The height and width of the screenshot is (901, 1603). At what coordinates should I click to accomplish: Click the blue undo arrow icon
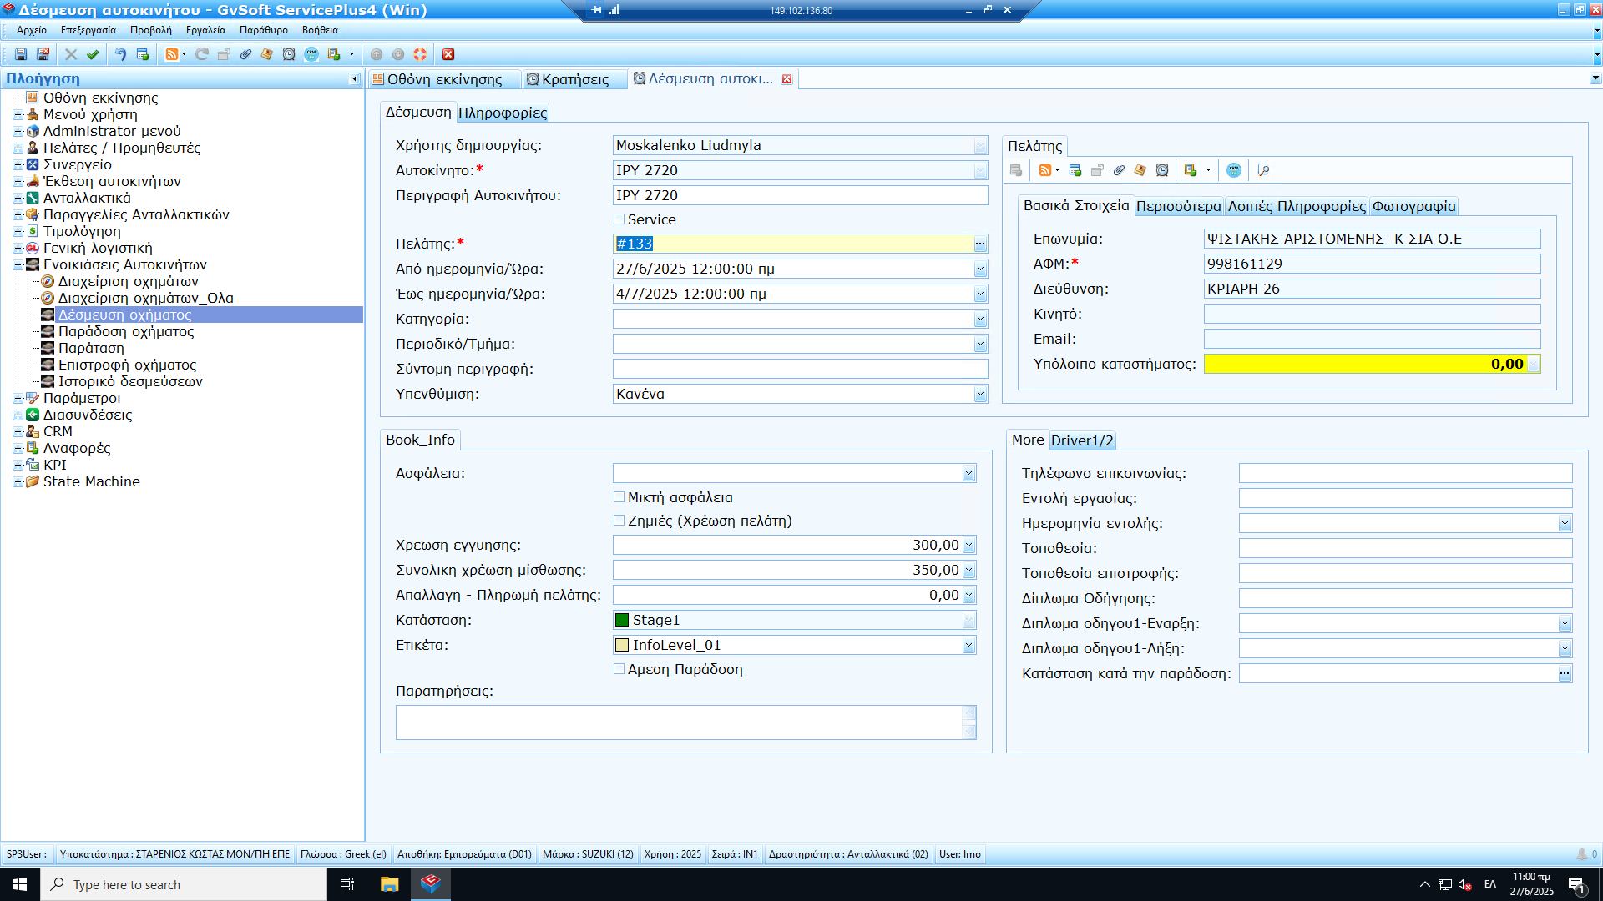[x=120, y=54]
